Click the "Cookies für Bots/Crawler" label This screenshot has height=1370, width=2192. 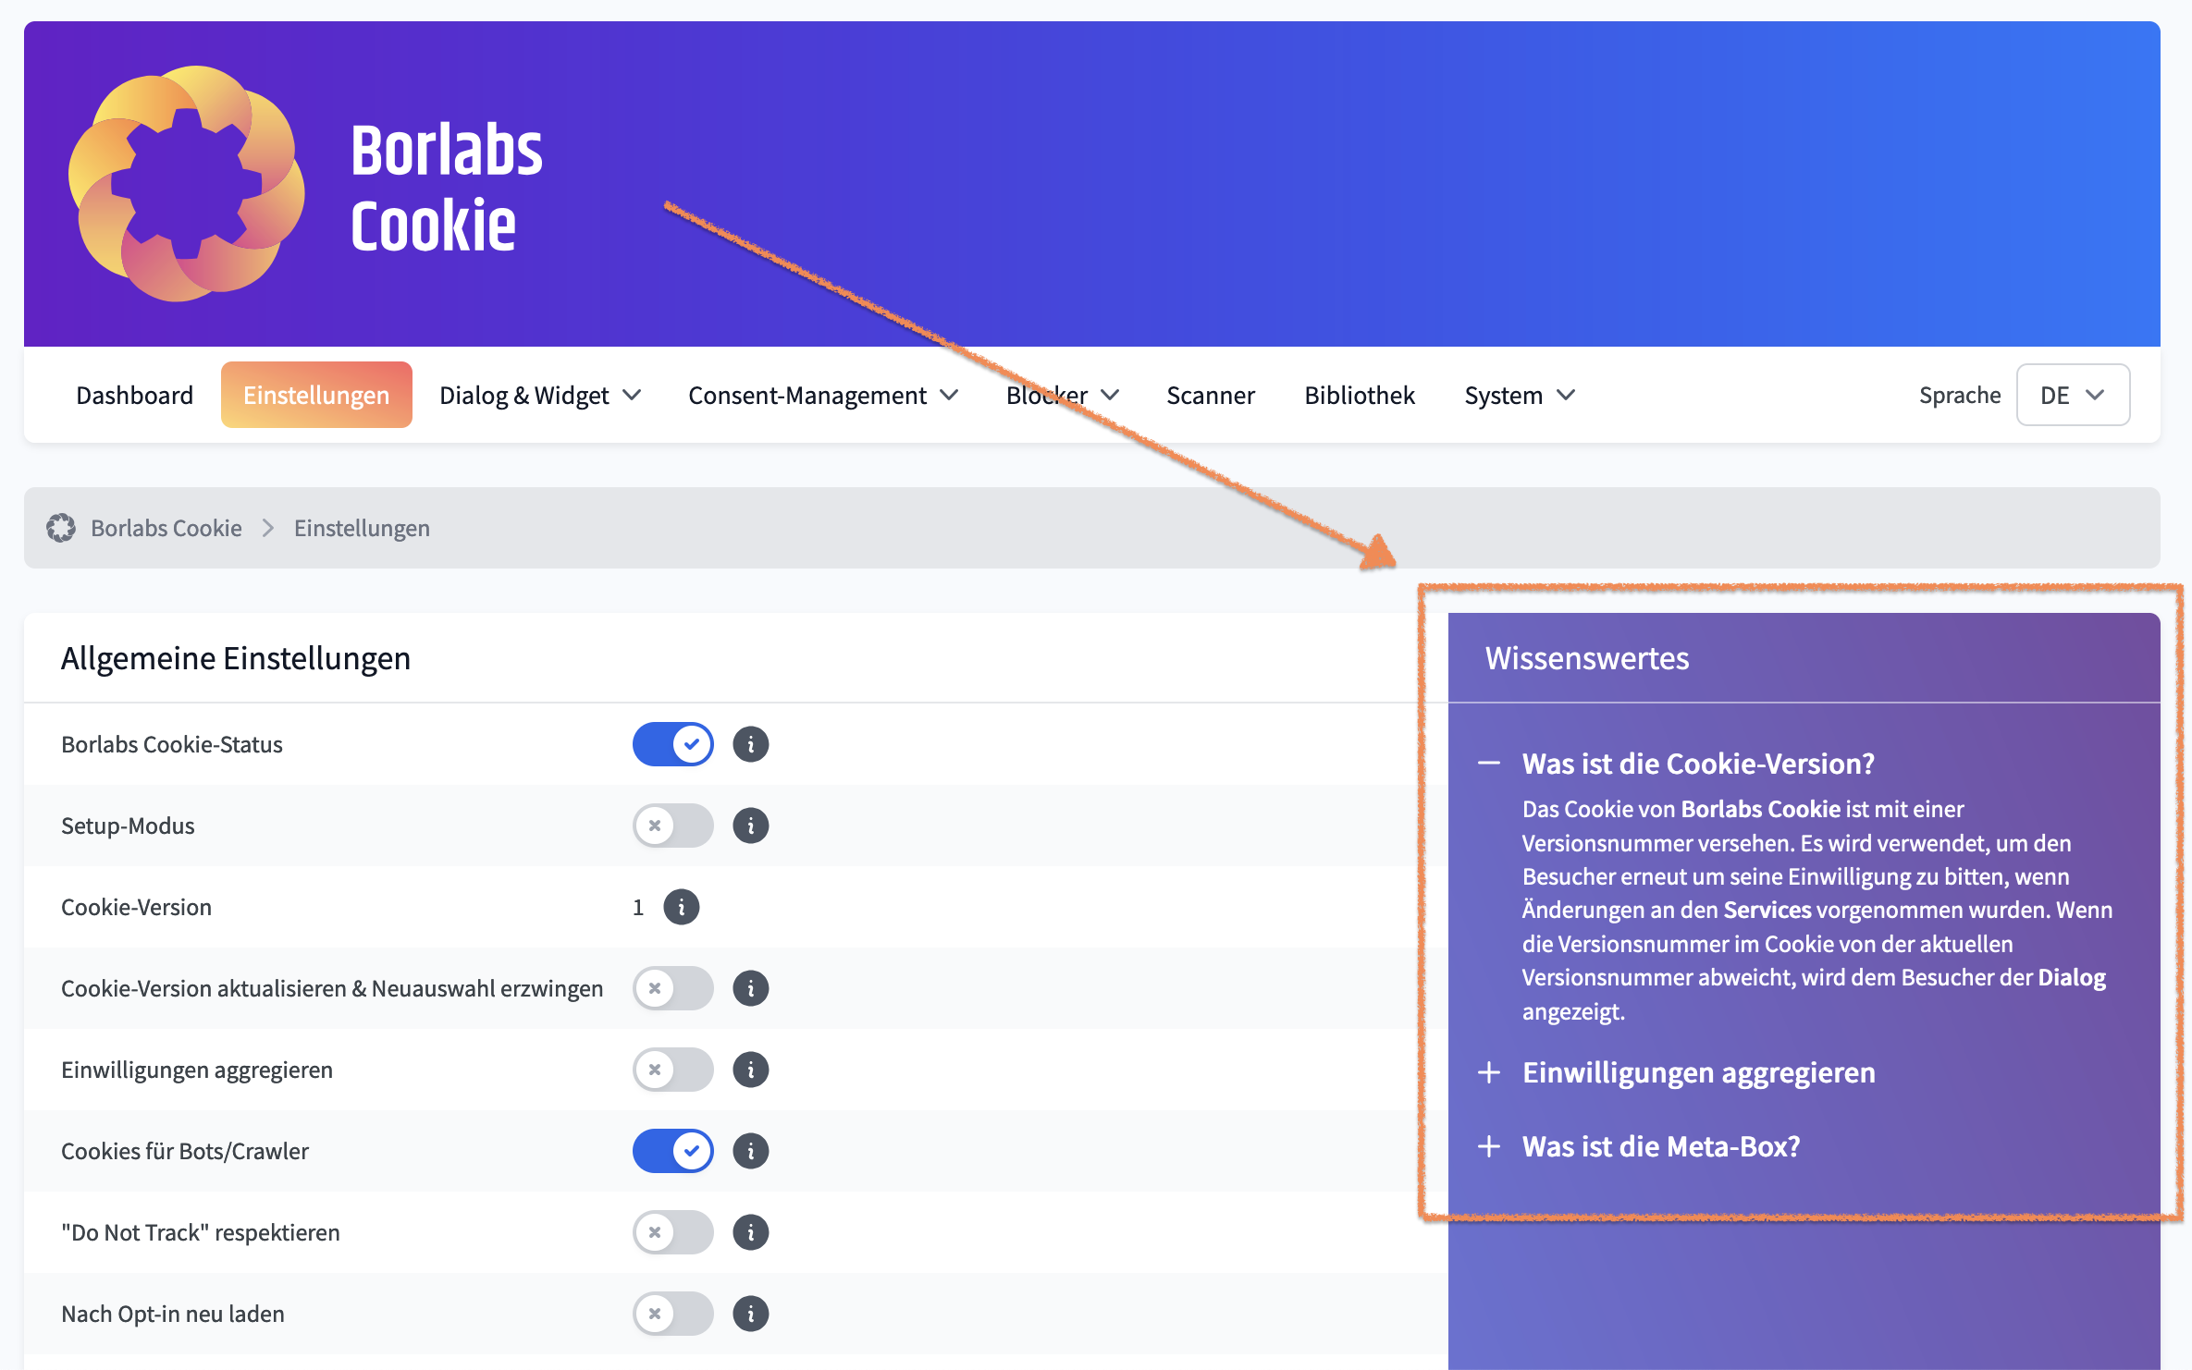coord(185,1151)
